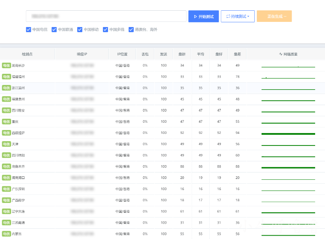Click the IP位置 column header
Viewport: 325px width, 239px height.
click(x=122, y=54)
